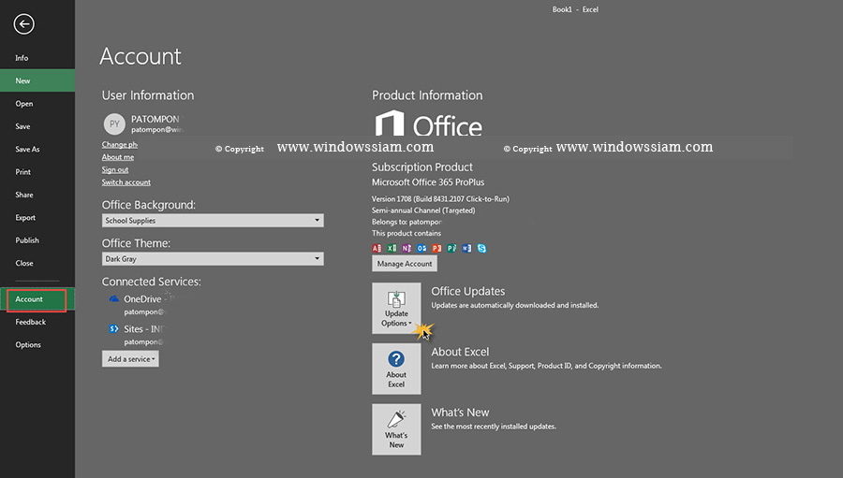Select Publish in the sidebar
Screen dimensions: 843x478
point(37,240)
